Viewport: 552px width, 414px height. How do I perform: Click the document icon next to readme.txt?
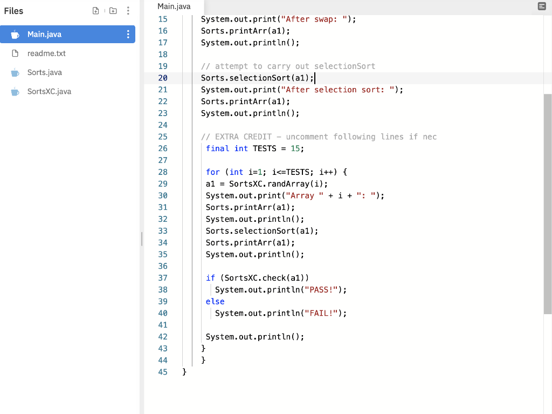click(15, 53)
